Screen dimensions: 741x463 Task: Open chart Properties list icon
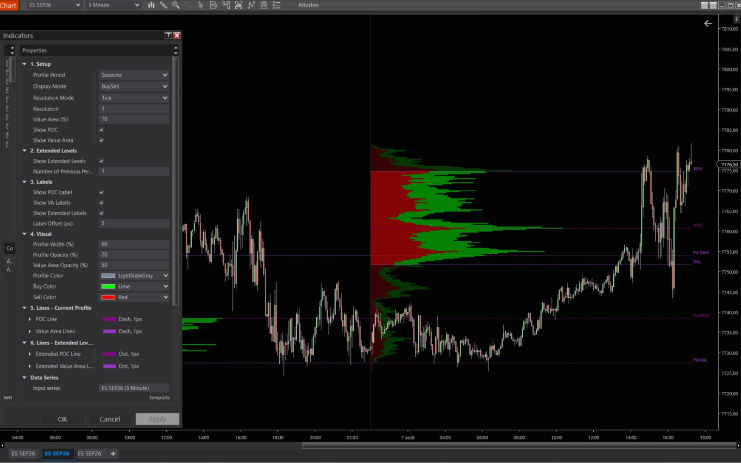coord(276,5)
